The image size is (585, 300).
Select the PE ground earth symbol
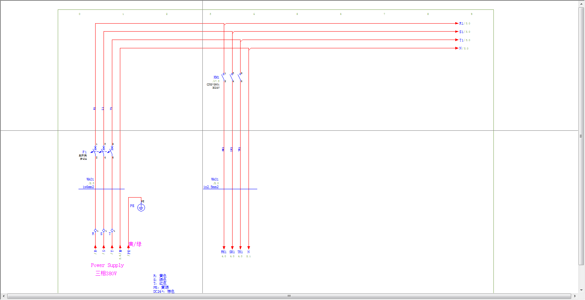[x=141, y=207]
